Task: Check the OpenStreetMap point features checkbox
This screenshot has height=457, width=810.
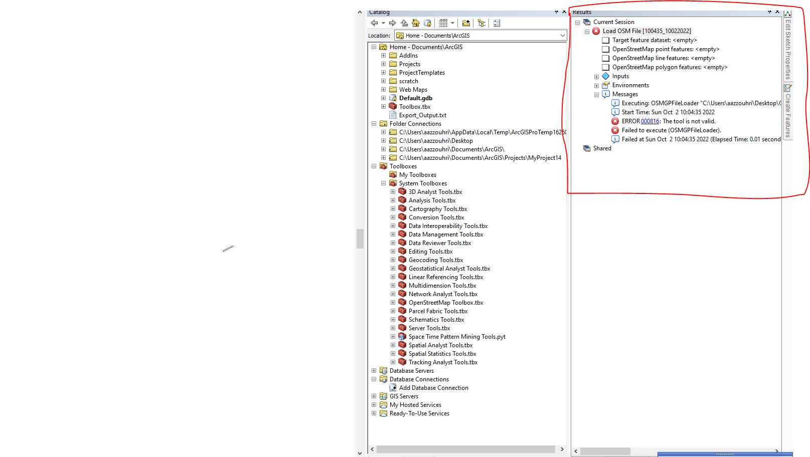Action: [x=605, y=49]
